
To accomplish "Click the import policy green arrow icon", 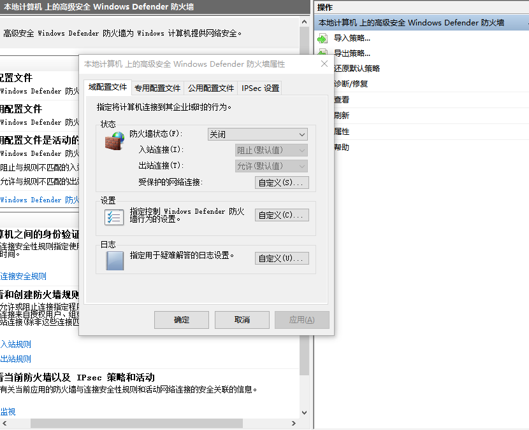I will point(322,38).
